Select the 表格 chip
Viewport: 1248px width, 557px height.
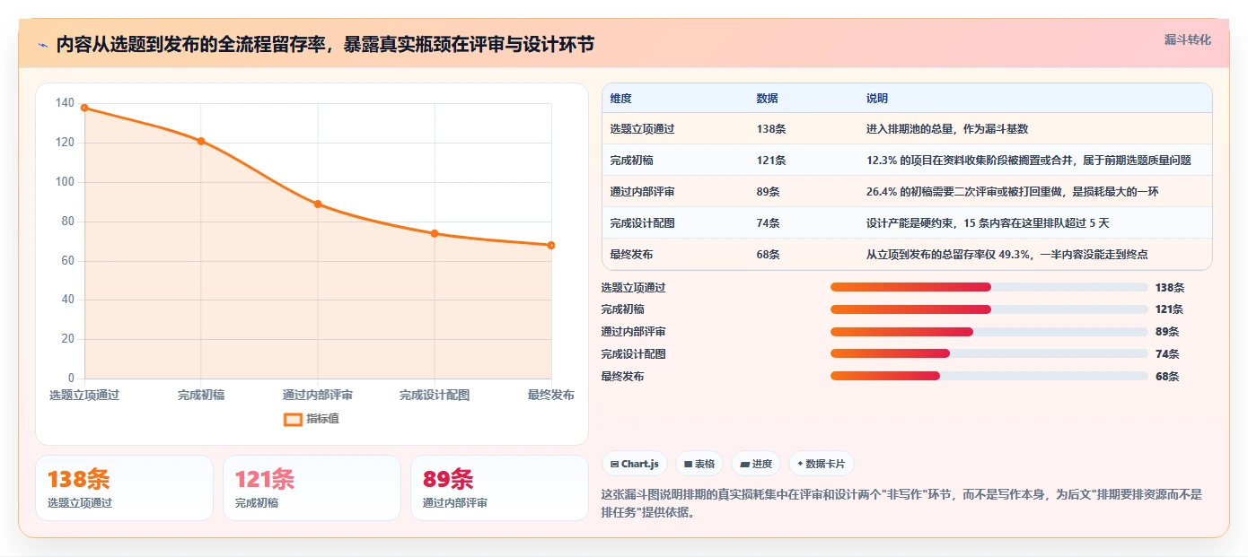tap(699, 464)
